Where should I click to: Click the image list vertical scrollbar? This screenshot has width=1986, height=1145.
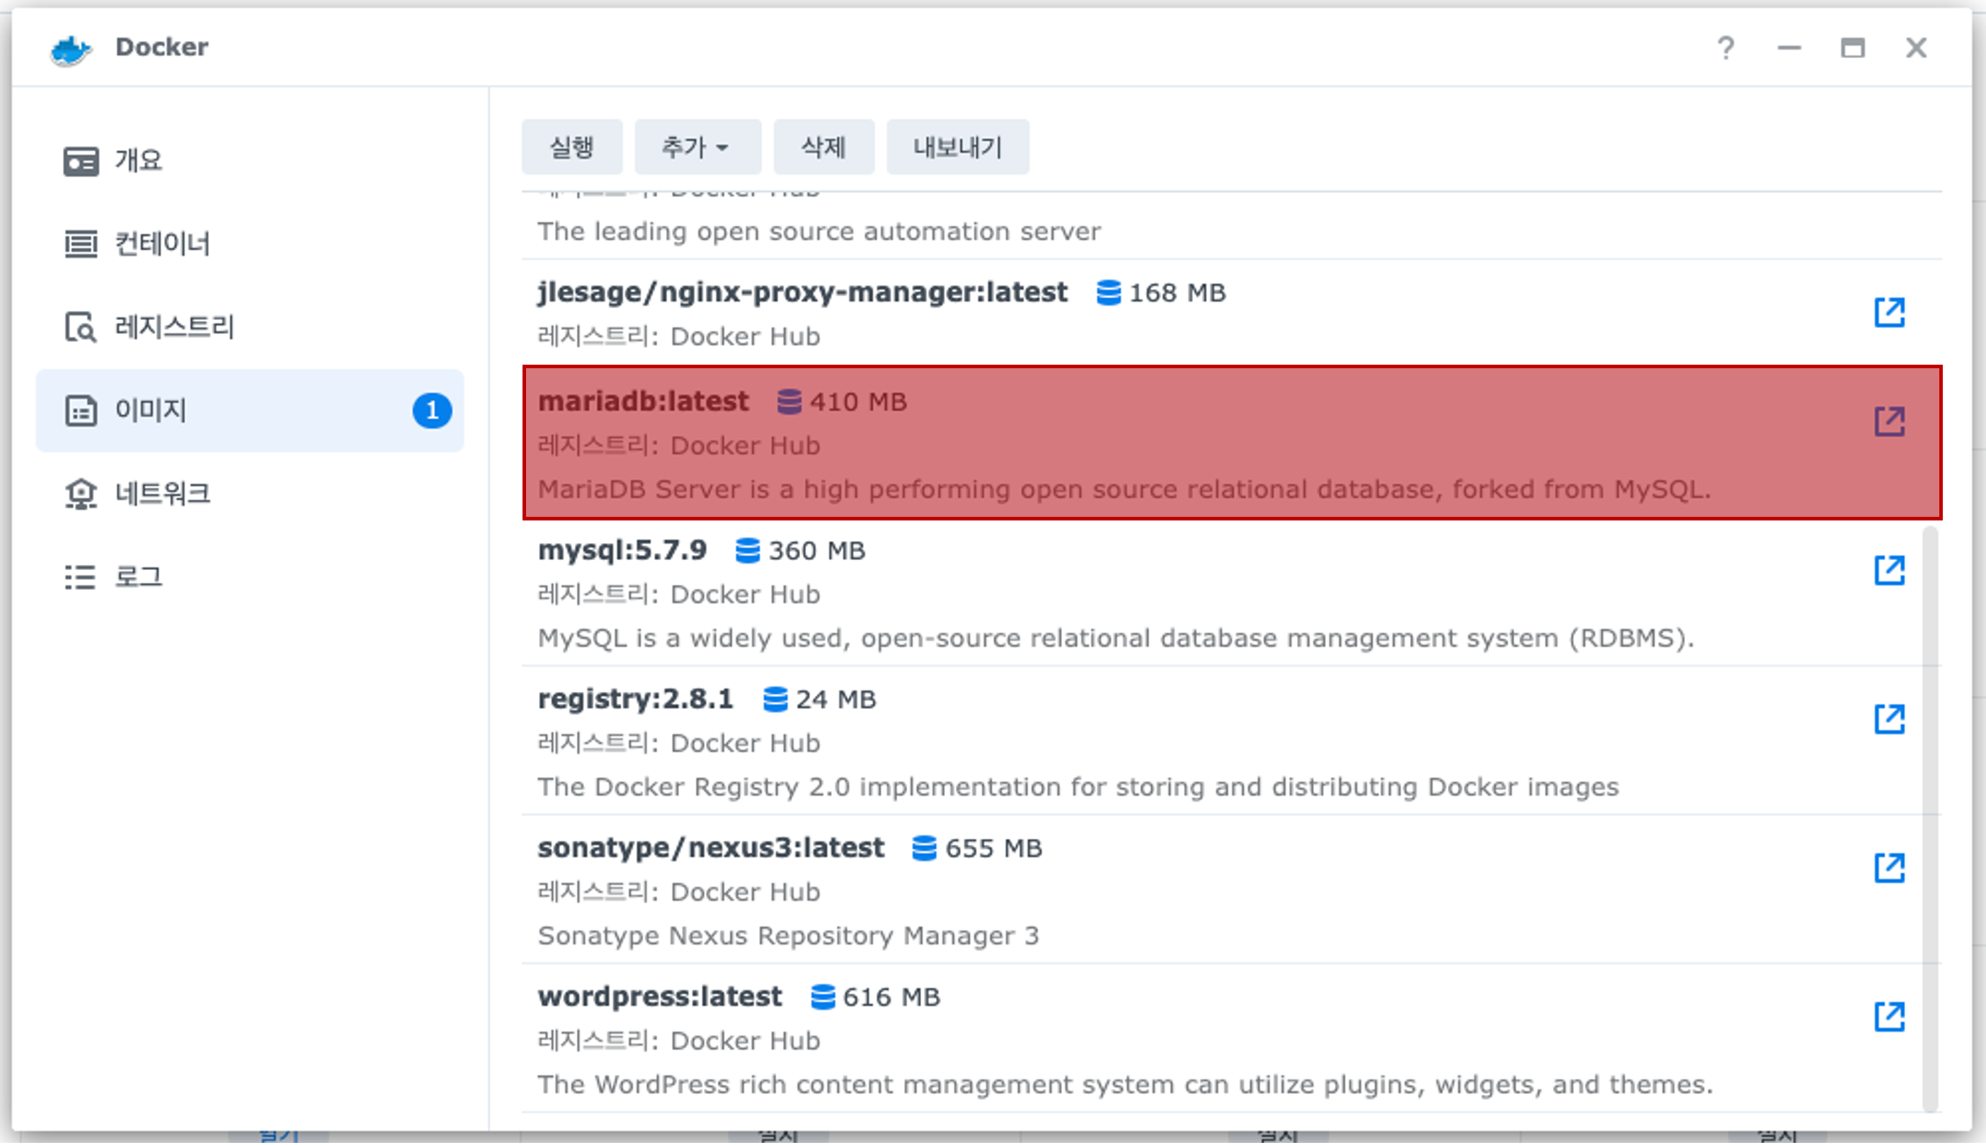click(1929, 818)
